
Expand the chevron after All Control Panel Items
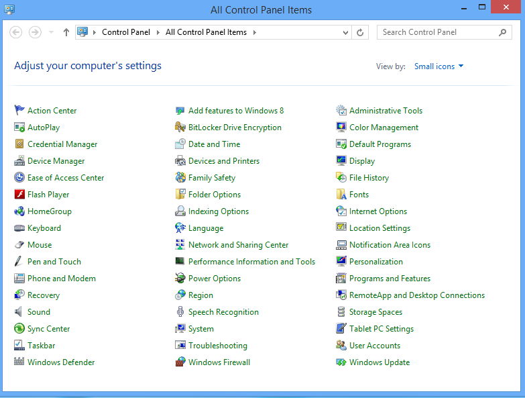(x=255, y=32)
